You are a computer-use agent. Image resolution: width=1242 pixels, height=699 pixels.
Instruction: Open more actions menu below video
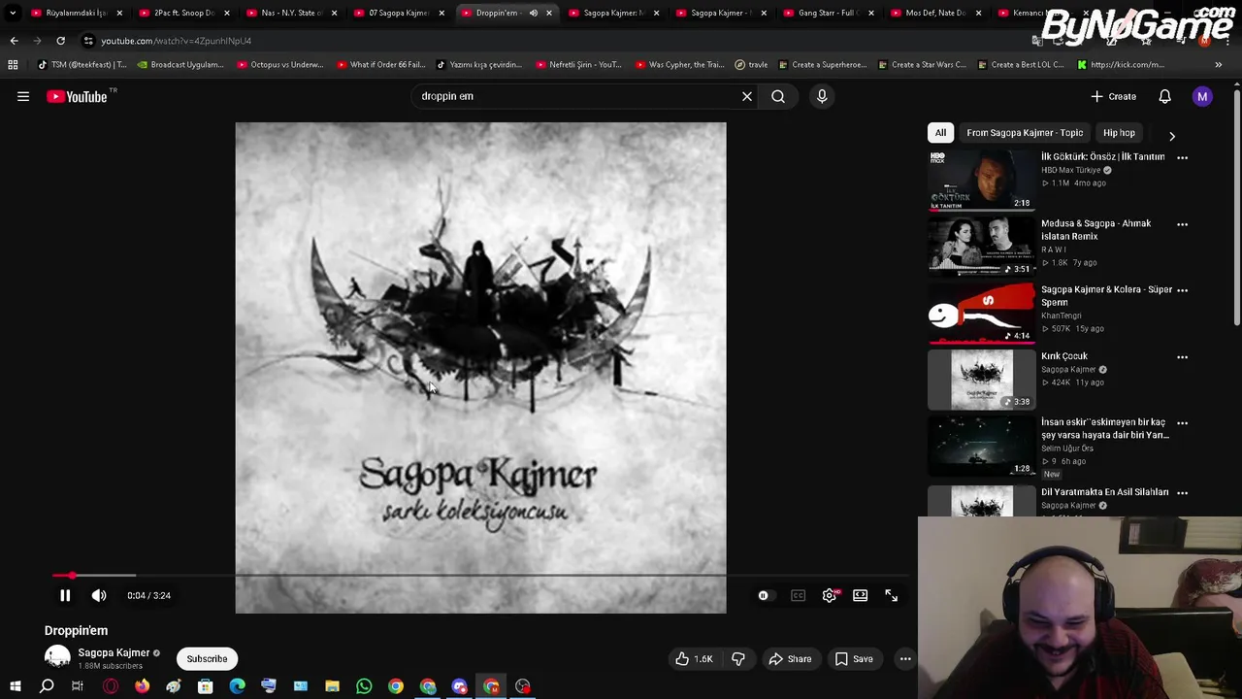tap(904, 659)
